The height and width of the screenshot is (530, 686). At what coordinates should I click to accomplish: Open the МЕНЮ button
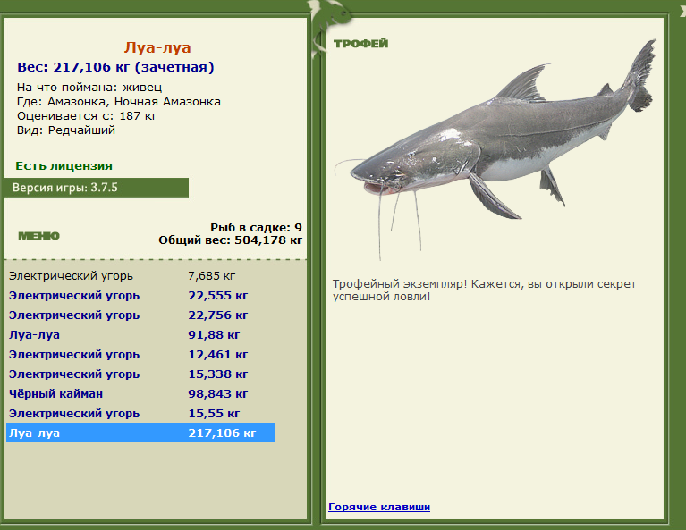click(x=38, y=236)
